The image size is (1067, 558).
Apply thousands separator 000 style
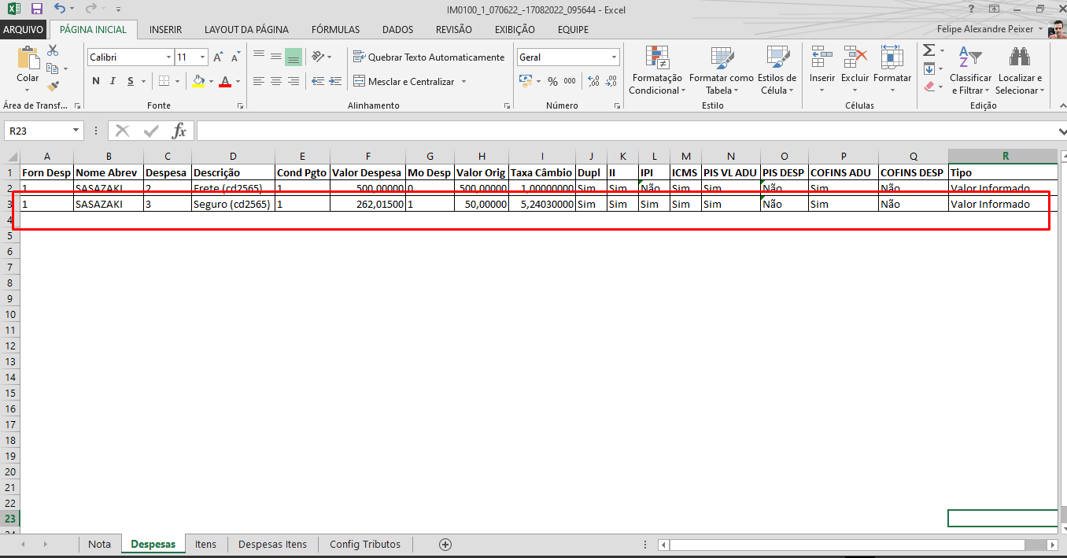pos(570,81)
